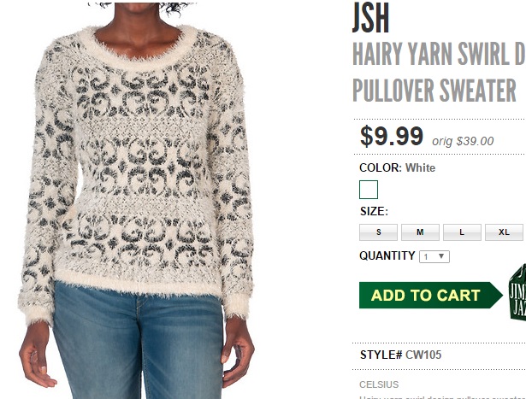Click the CELSIUS link

coord(379,384)
